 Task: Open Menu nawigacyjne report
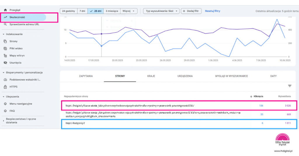[x=21, y=104]
